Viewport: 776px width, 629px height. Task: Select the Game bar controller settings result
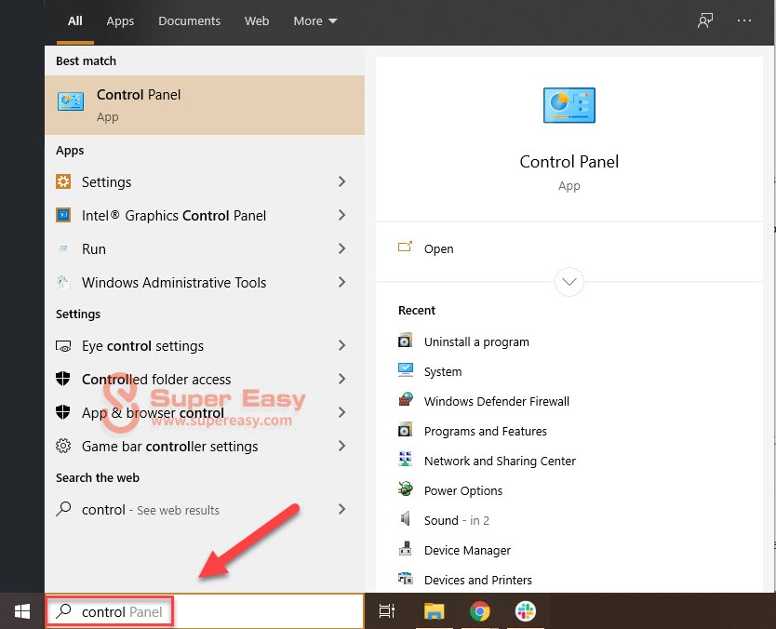(205, 446)
